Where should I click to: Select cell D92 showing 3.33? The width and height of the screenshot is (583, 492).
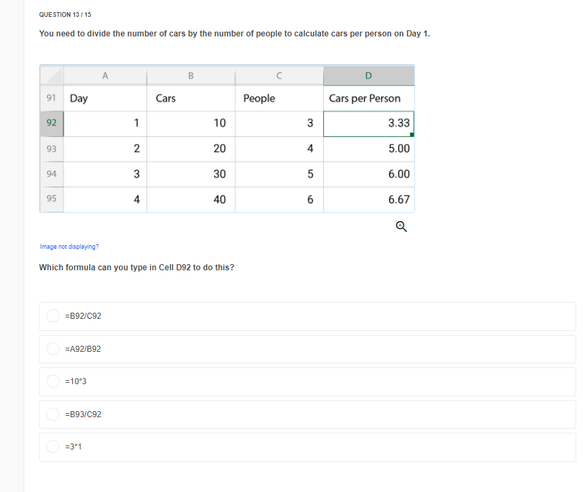(368, 123)
